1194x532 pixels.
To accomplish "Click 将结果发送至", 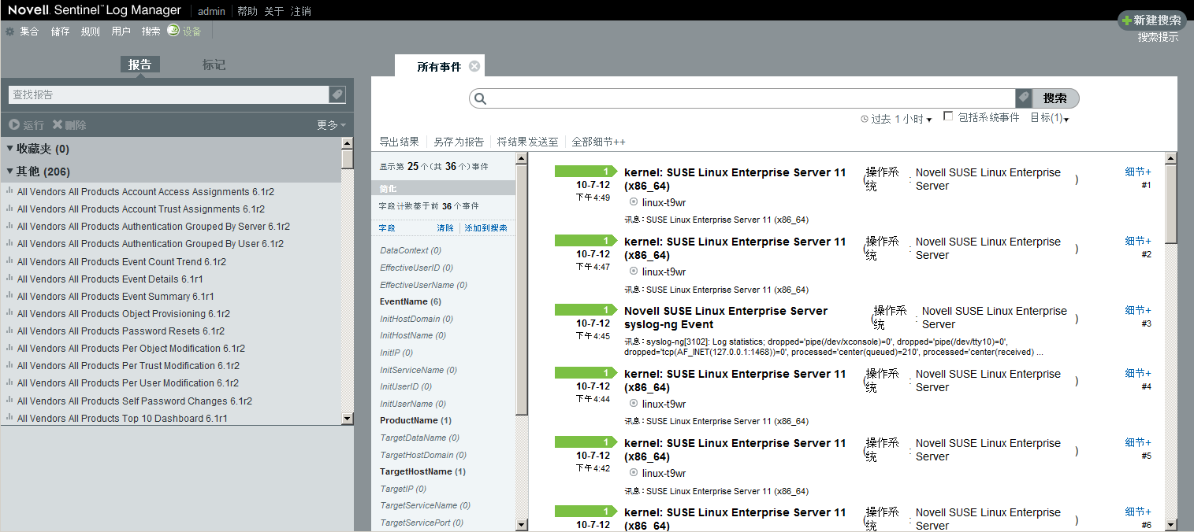I will coord(528,142).
